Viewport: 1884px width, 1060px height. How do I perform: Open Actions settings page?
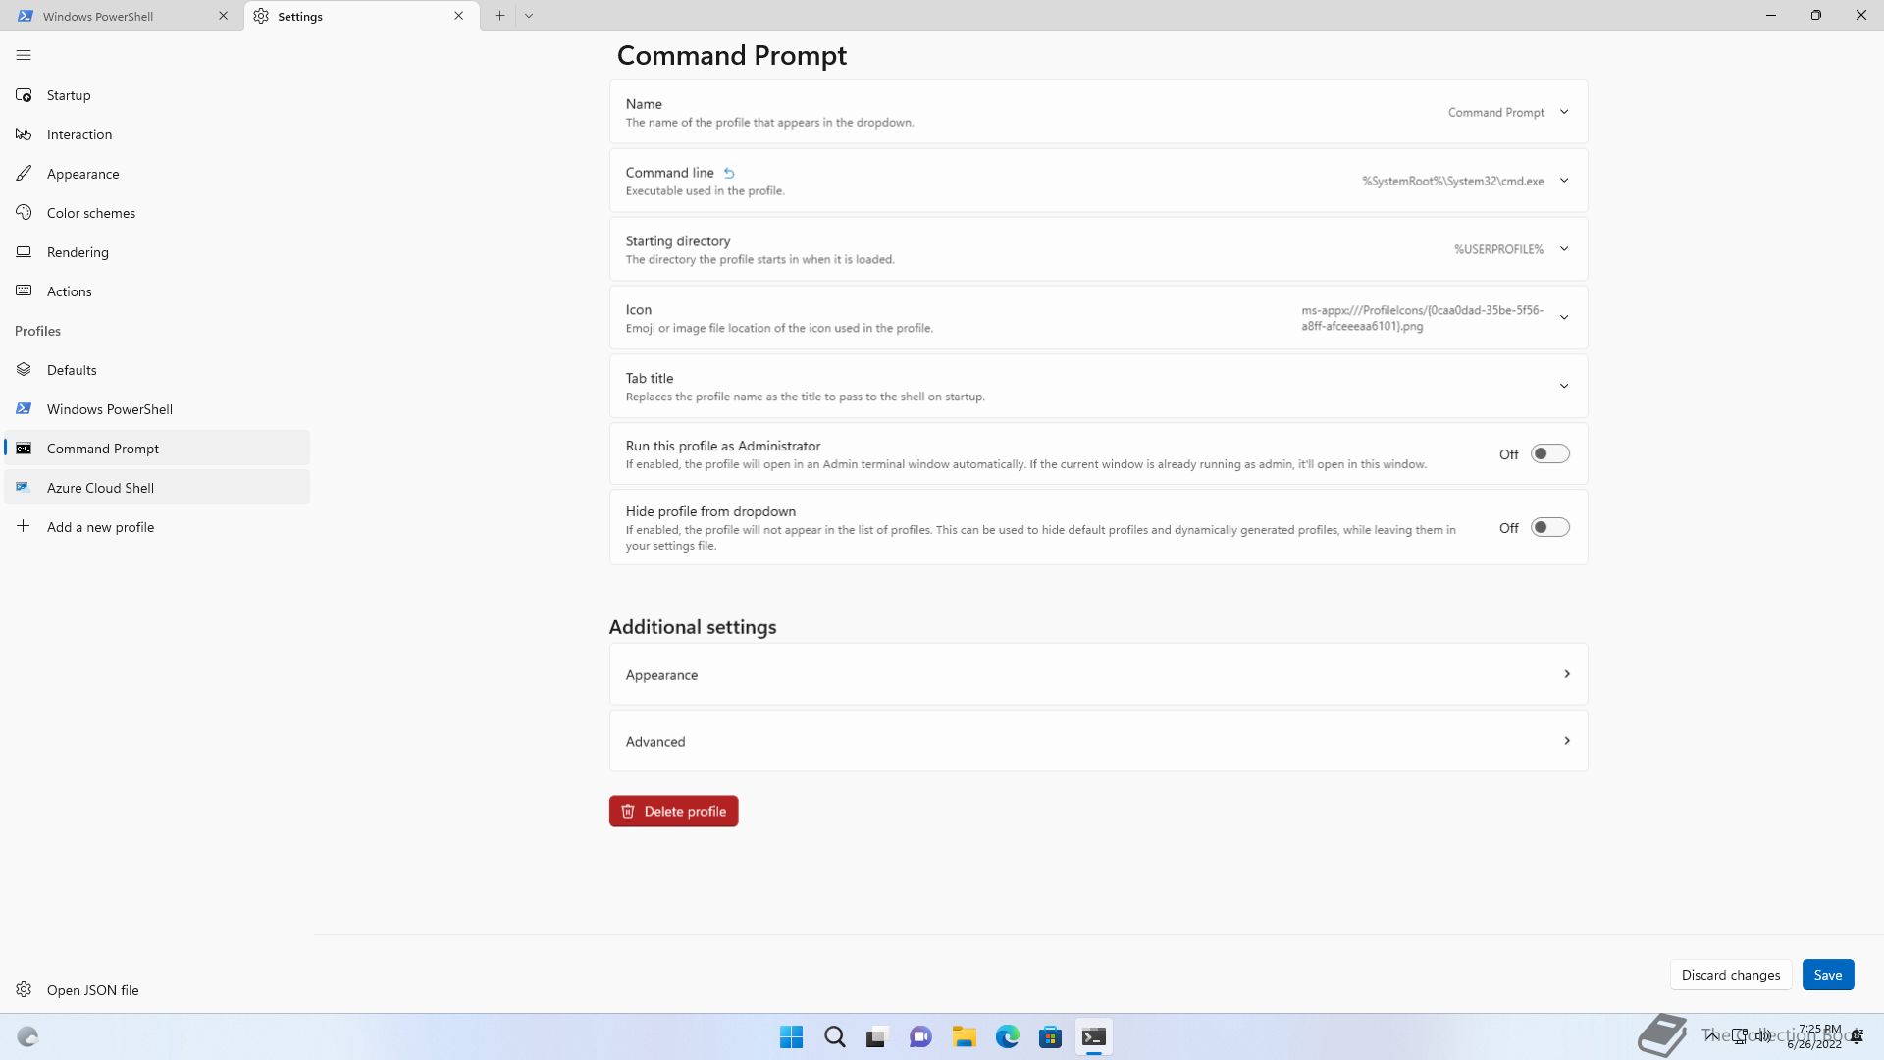click(x=157, y=291)
